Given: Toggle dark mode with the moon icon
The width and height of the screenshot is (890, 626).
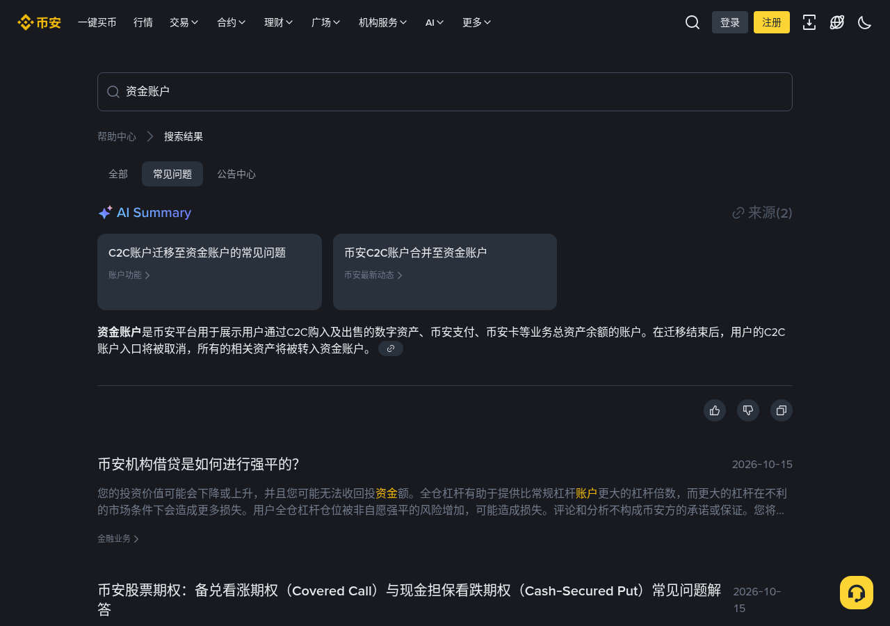Looking at the screenshot, I should point(865,22).
